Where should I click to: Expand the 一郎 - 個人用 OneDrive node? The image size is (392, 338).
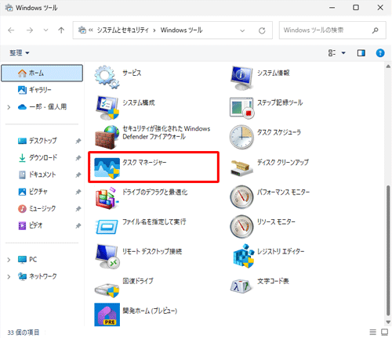click(x=9, y=107)
